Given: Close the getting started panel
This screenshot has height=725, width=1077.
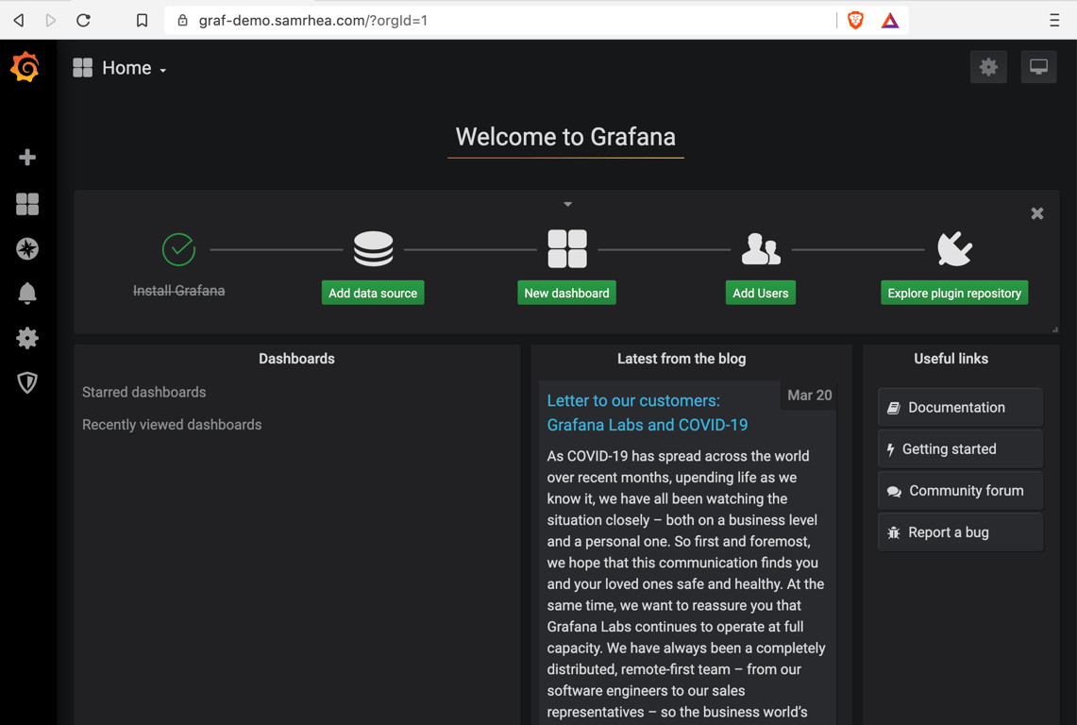Looking at the screenshot, I should [1037, 213].
